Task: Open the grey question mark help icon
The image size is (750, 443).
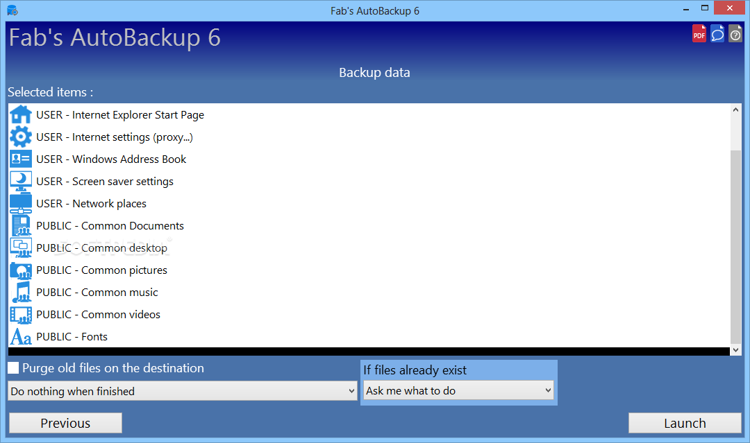Action: click(x=735, y=34)
